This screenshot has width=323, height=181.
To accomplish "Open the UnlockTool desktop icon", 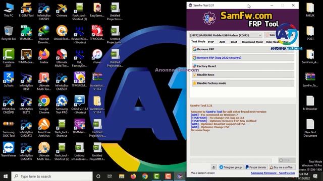I will pos(62,33).
